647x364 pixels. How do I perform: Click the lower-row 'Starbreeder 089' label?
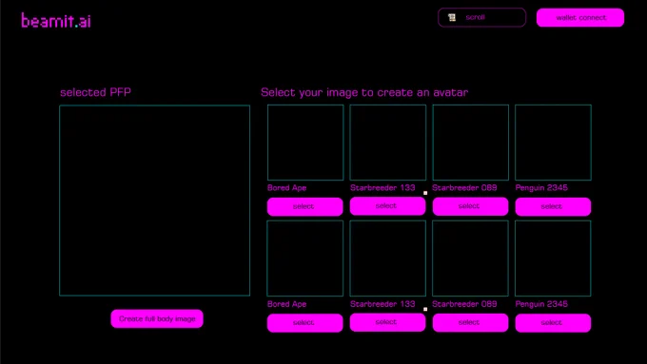464,304
